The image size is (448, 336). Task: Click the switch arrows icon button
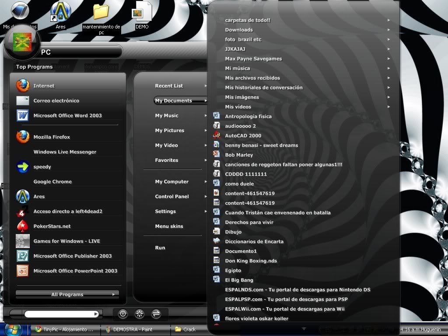point(156,314)
